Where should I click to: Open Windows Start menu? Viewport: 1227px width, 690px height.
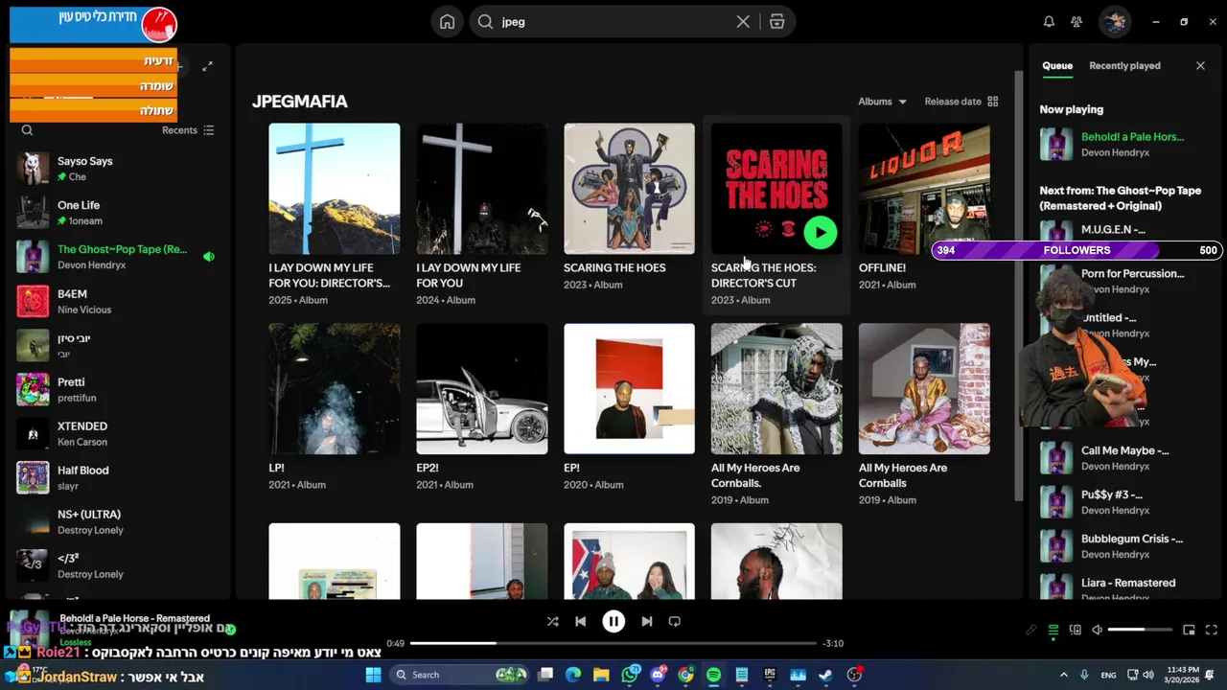click(x=373, y=675)
